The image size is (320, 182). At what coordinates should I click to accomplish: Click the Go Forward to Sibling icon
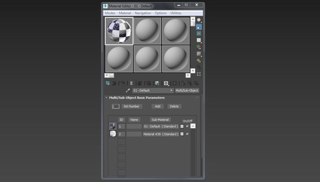(x=196, y=83)
